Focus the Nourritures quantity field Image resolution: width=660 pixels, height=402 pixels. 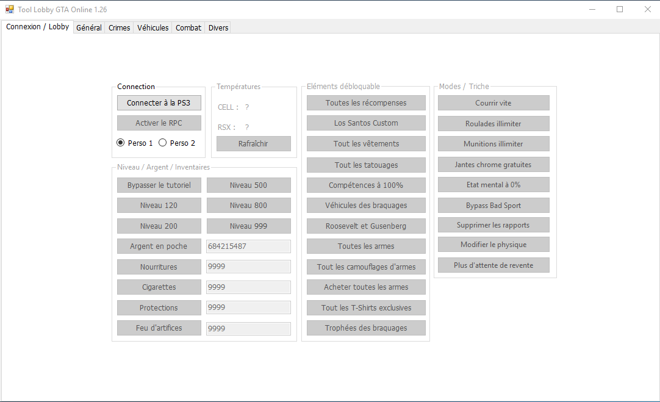click(x=248, y=267)
